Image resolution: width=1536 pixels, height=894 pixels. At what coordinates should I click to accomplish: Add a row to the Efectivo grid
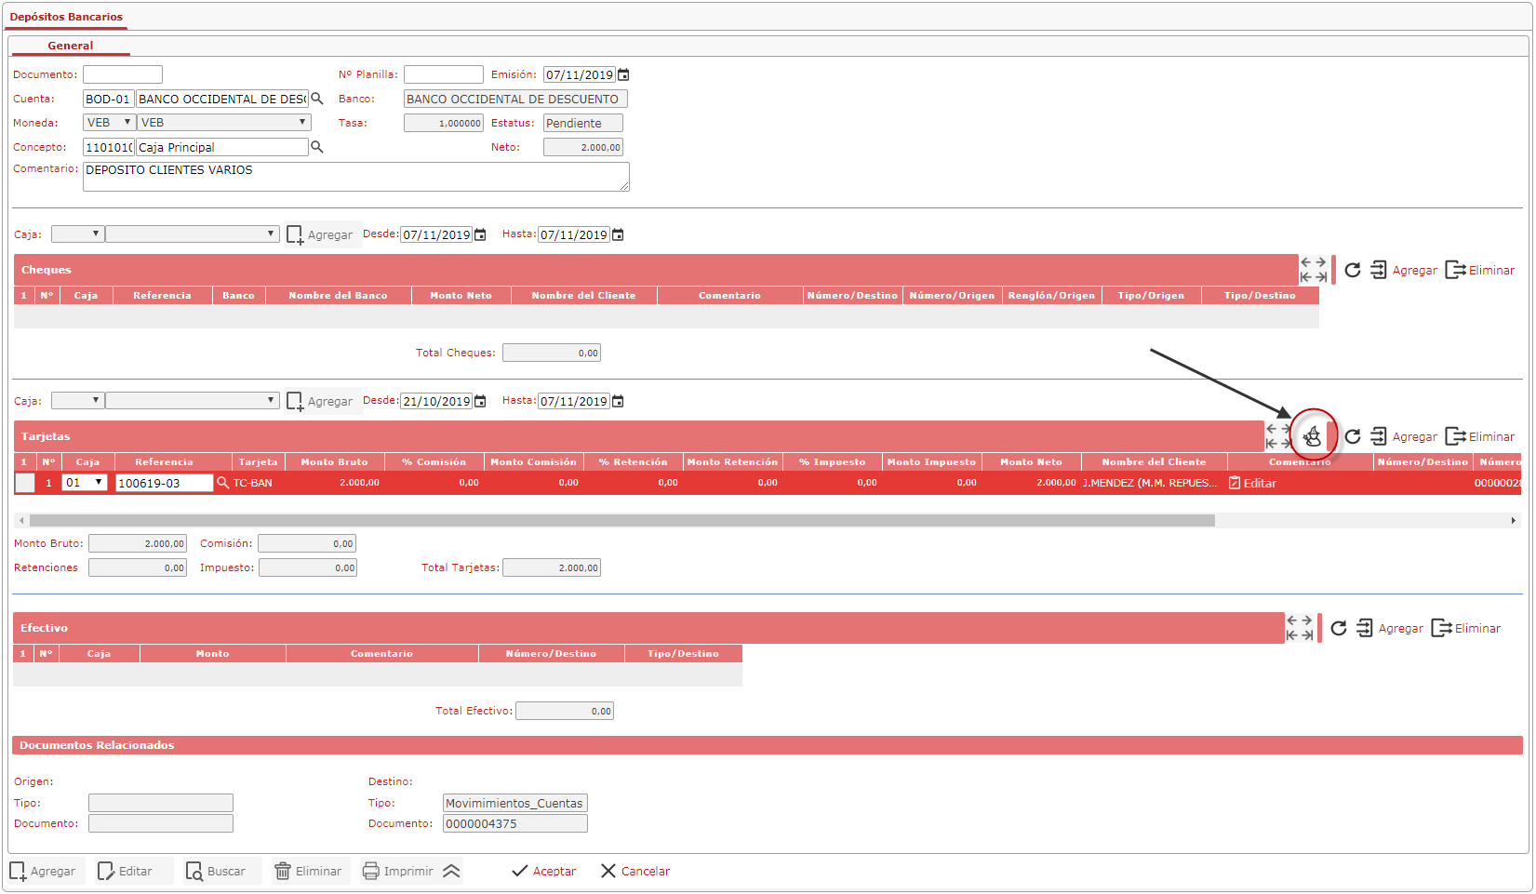tap(1390, 628)
